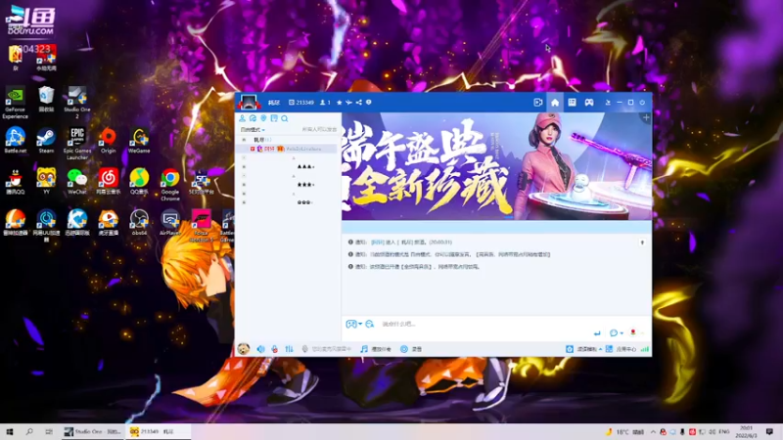Click the festival promotional banner
783x440 pixels.
coord(496,166)
